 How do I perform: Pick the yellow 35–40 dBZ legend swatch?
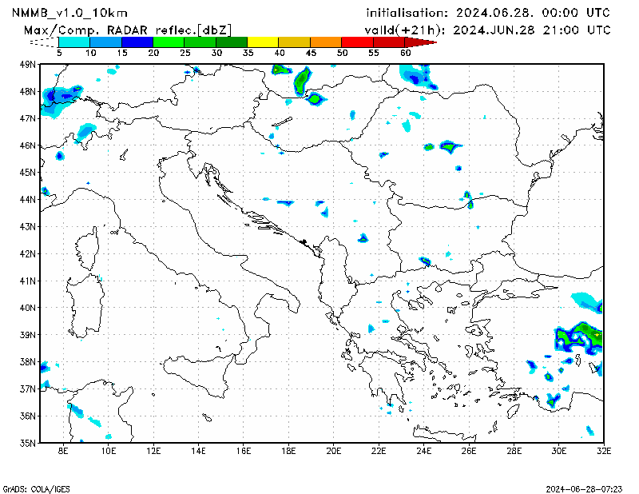(263, 41)
